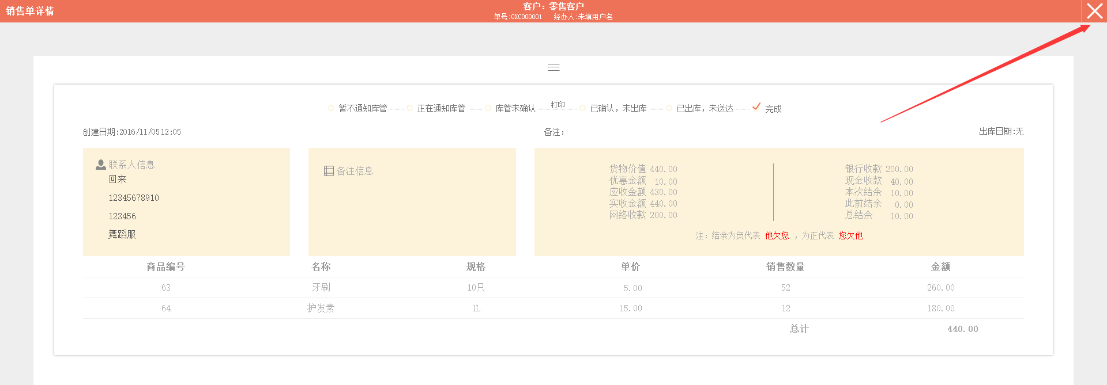Select the 暂不通知库管 status radio
The height and width of the screenshot is (385, 1107).
click(x=331, y=108)
